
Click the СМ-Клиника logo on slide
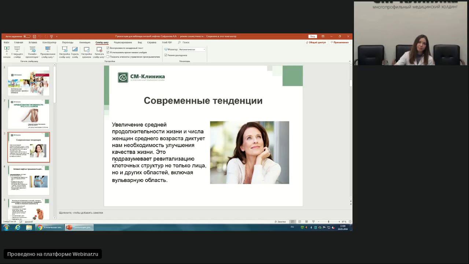[141, 77]
